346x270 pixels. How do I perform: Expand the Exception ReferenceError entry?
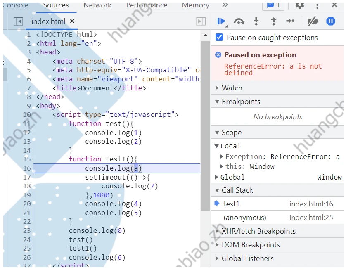click(221, 156)
